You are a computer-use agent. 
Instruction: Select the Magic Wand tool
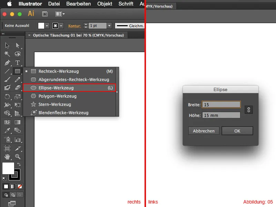(x=7, y=54)
